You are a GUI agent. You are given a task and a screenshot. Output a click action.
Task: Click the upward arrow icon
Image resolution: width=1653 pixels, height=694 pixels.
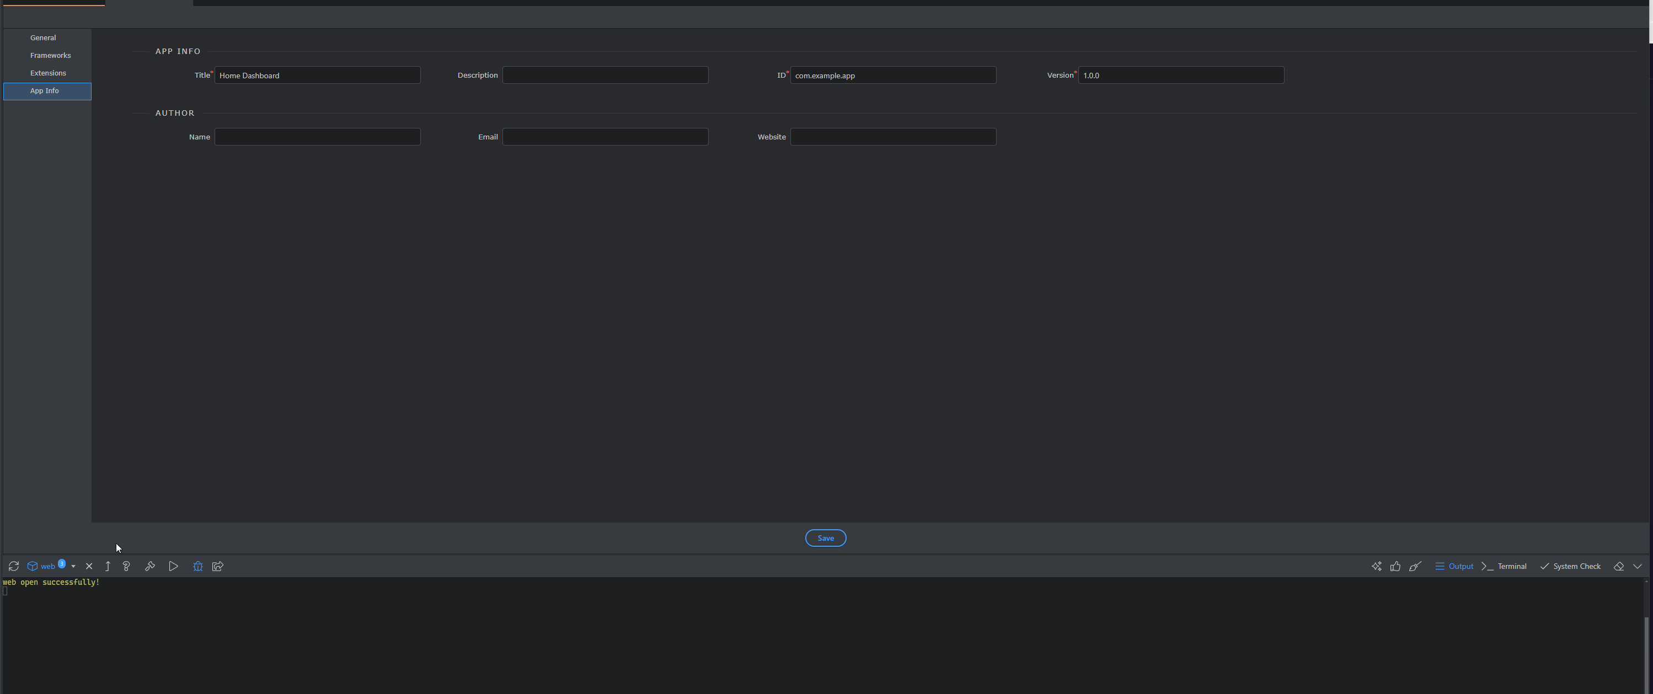108,566
